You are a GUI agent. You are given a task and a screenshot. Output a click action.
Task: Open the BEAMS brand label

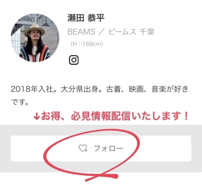81,32
